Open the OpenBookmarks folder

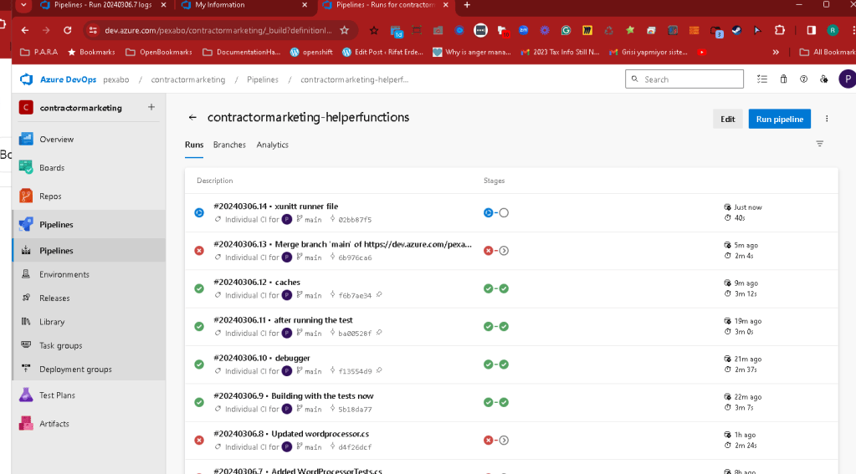159,53
